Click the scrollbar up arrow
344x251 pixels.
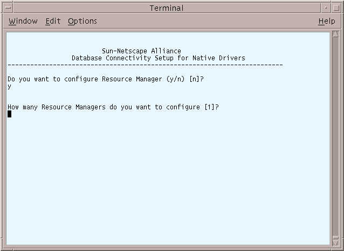pos(335,34)
